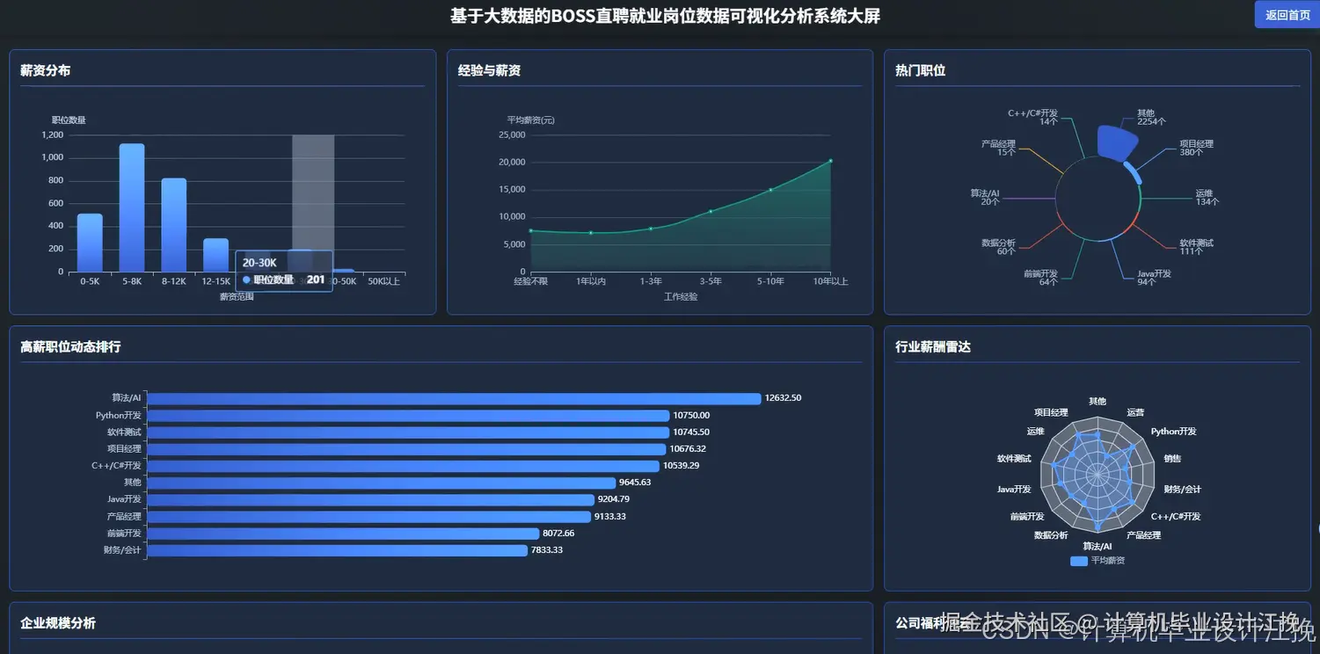Click the 9645.63 value label

pos(635,483)
